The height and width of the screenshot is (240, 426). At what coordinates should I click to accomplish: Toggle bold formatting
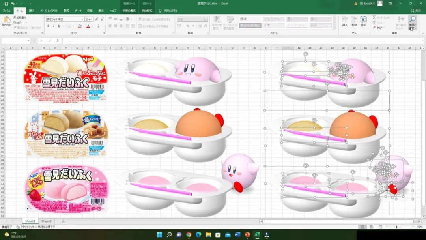point(49,26)
